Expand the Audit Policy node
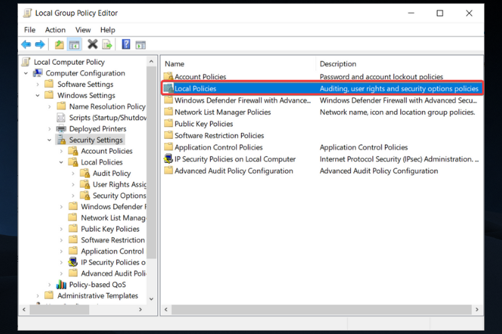Screen dimensions: 502x334 [73, 173]
